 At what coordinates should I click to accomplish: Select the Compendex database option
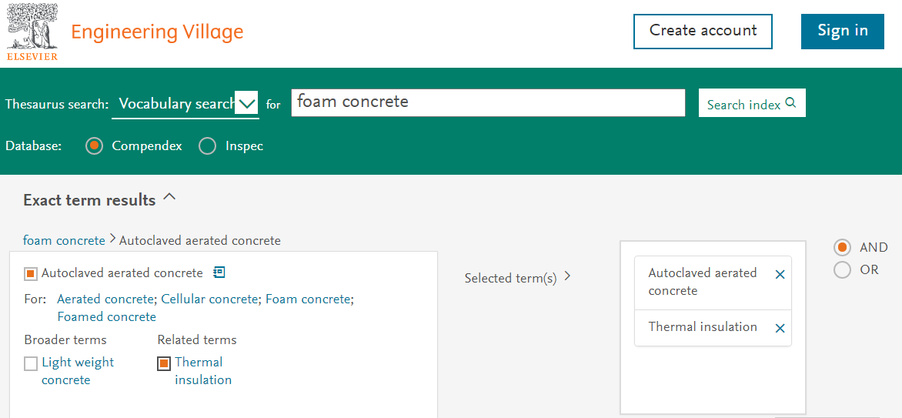click(x=95, y=146)
